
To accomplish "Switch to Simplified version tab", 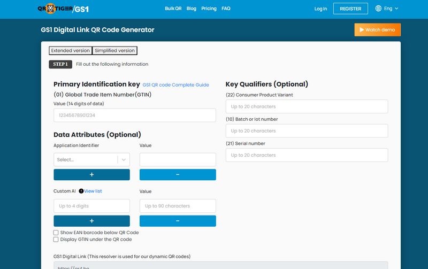I will 114,50.
